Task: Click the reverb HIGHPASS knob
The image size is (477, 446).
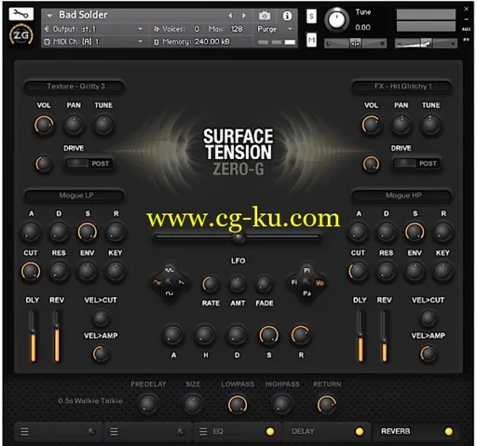Action: pos(282,404)
